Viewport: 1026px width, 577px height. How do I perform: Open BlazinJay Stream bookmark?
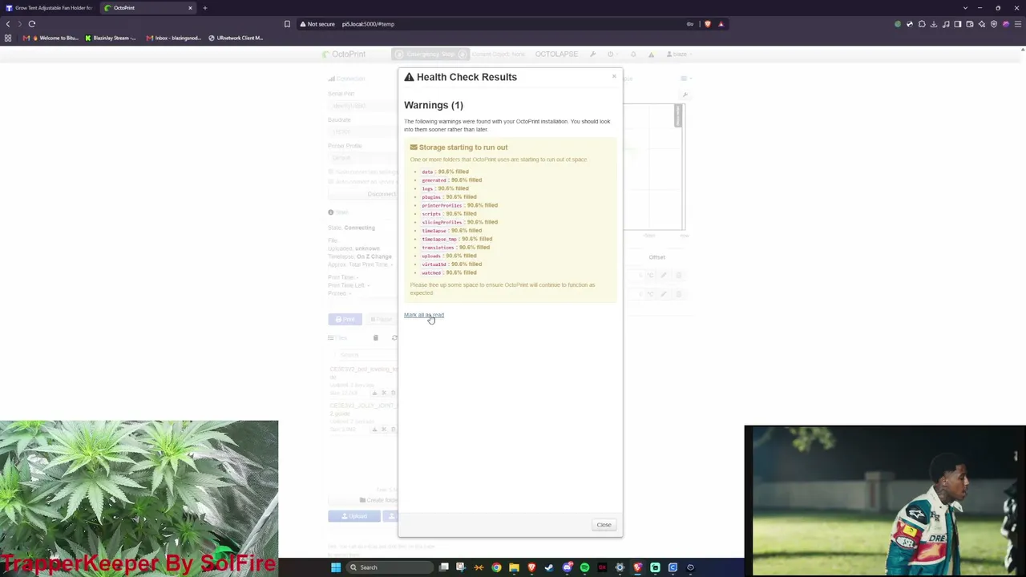point(111,38)
